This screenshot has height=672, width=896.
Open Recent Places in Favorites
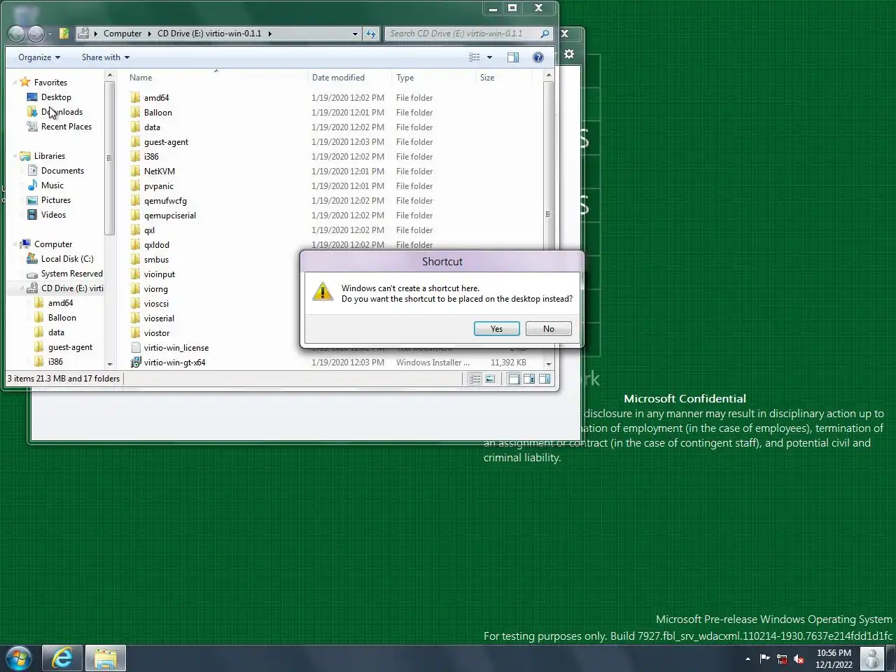66,127
